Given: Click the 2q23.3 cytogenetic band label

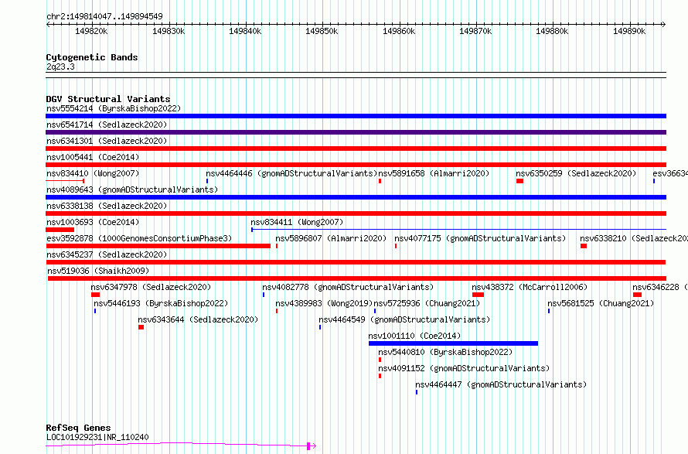Looking at the screenshot, I should click(60, 67).
